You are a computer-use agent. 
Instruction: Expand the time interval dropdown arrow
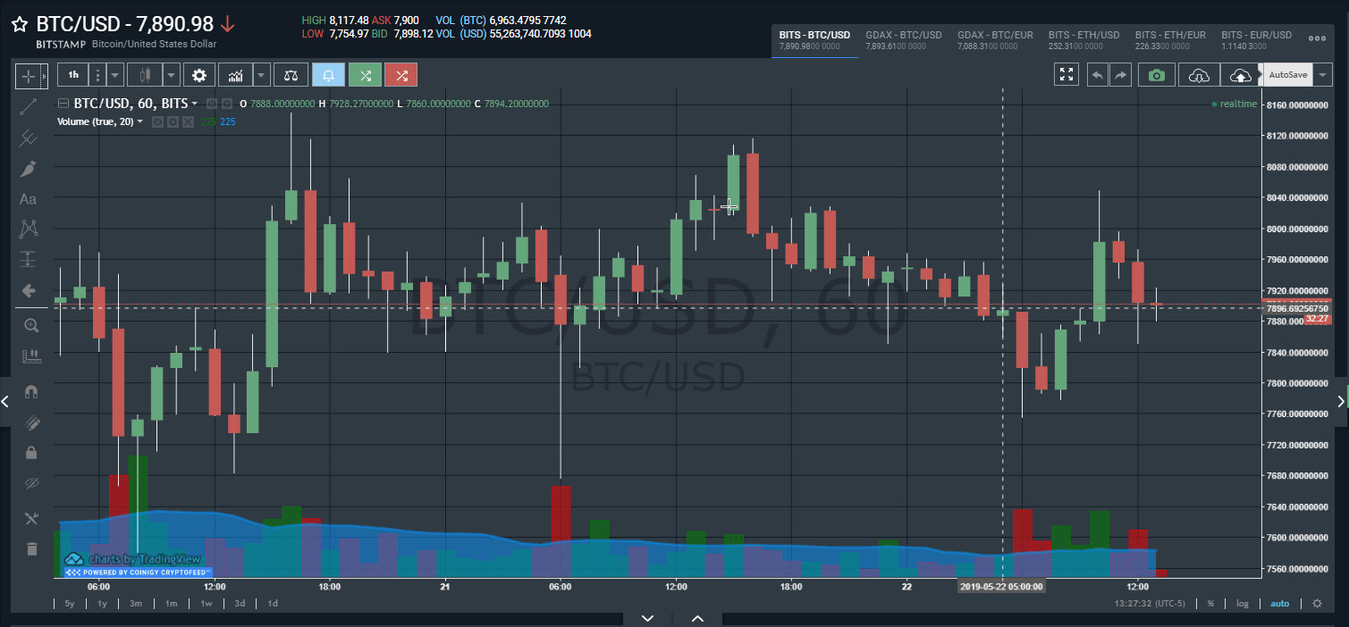point(114,75)
